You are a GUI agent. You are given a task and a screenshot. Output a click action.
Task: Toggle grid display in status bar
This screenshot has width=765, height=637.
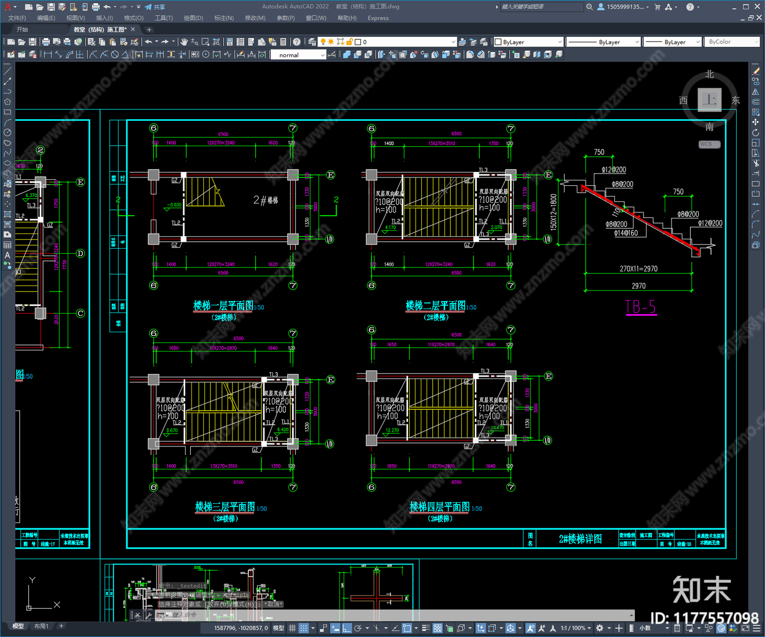tap(292, 628)
